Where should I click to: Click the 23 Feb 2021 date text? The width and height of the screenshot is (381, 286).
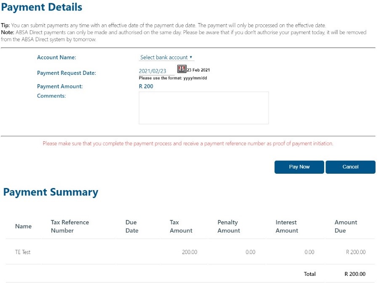(x=198, y=70)
